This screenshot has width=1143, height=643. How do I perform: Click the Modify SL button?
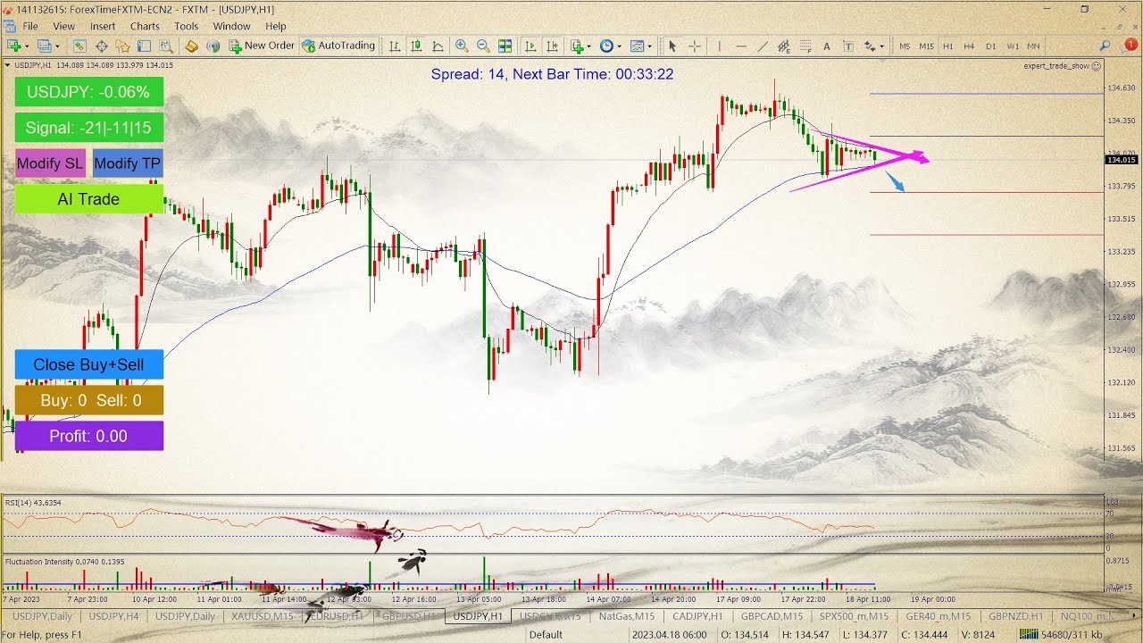coord(50,163)
